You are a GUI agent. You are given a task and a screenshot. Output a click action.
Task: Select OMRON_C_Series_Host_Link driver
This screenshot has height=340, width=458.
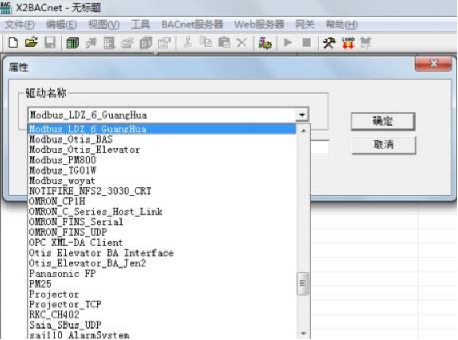[x=162, y=212]
